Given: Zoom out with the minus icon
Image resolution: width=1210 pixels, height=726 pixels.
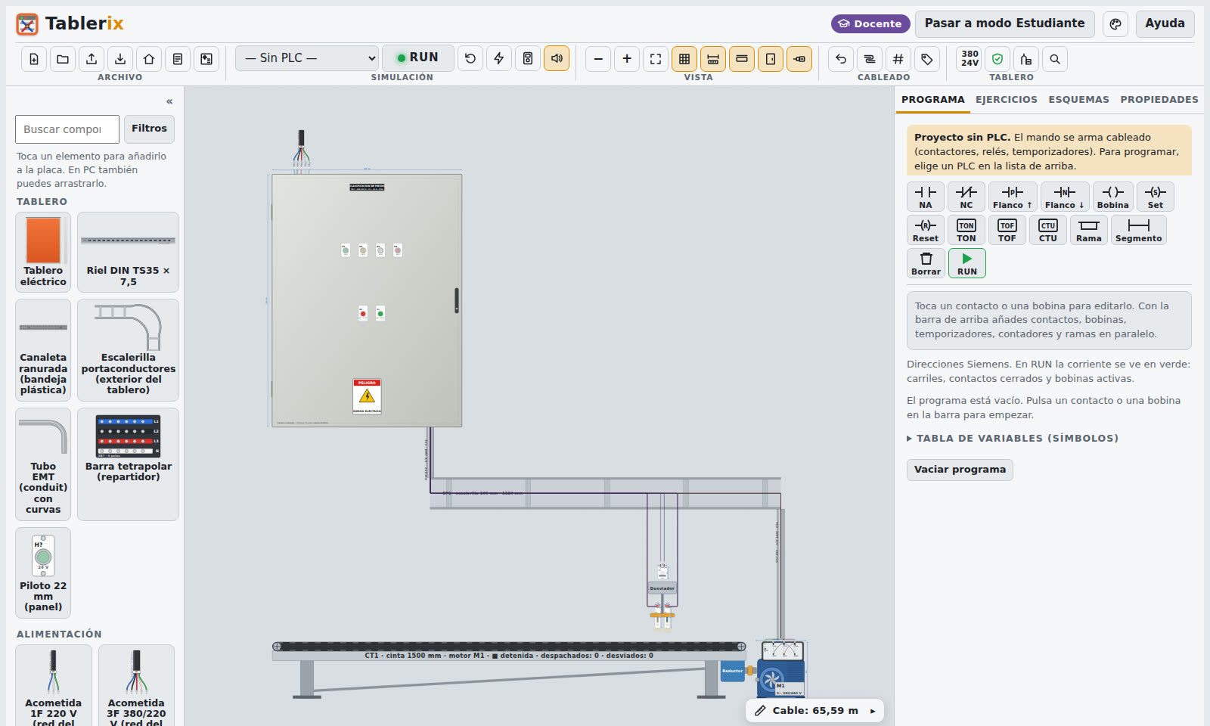Looking at the screenshot, I should [x=598, y=59].
